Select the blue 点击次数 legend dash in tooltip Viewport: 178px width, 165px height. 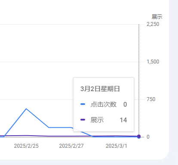[83, 104]
